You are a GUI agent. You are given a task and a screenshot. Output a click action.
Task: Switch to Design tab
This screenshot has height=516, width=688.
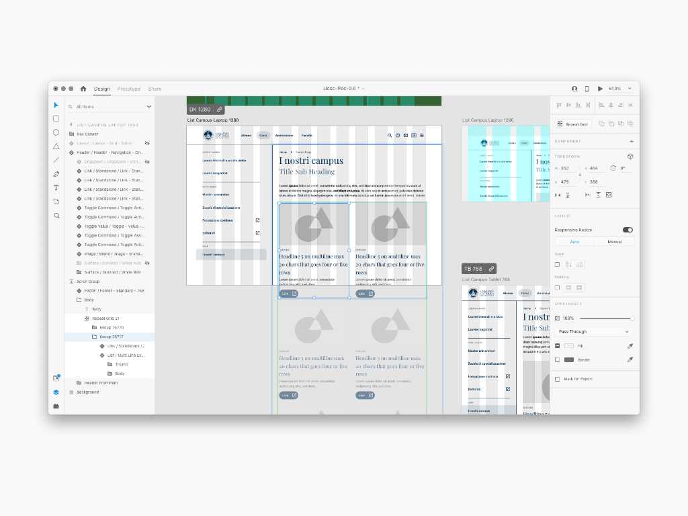[102, 89]
